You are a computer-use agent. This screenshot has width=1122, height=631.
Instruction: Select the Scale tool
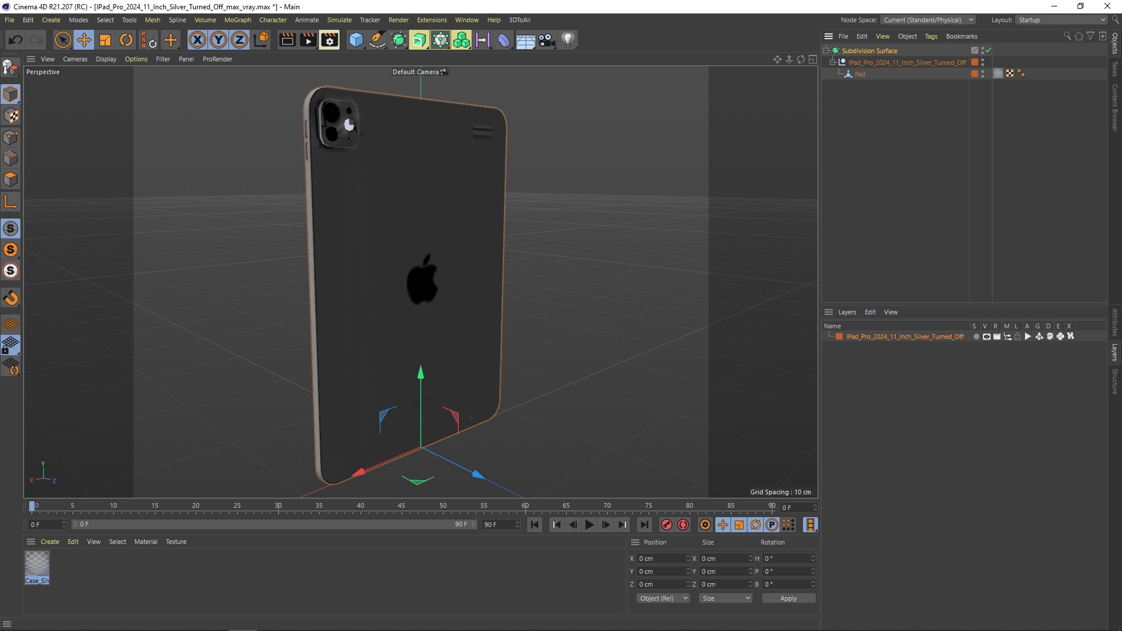(105, 40)
